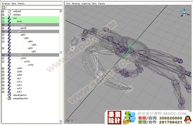Click the QQ penguin icon
193x125 pixels.
pyautogui.click(x=188, y=120)
